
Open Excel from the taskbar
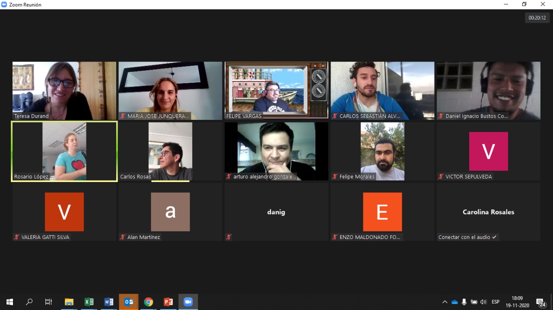[x=89, y=302]
